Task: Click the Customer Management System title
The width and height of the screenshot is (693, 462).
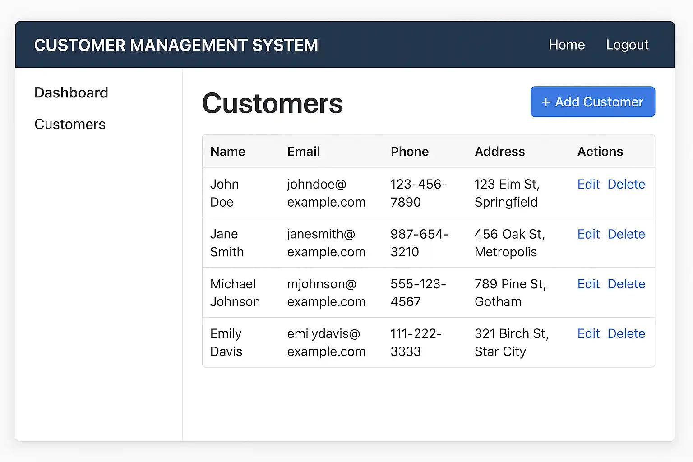Action: click(176, 45)
